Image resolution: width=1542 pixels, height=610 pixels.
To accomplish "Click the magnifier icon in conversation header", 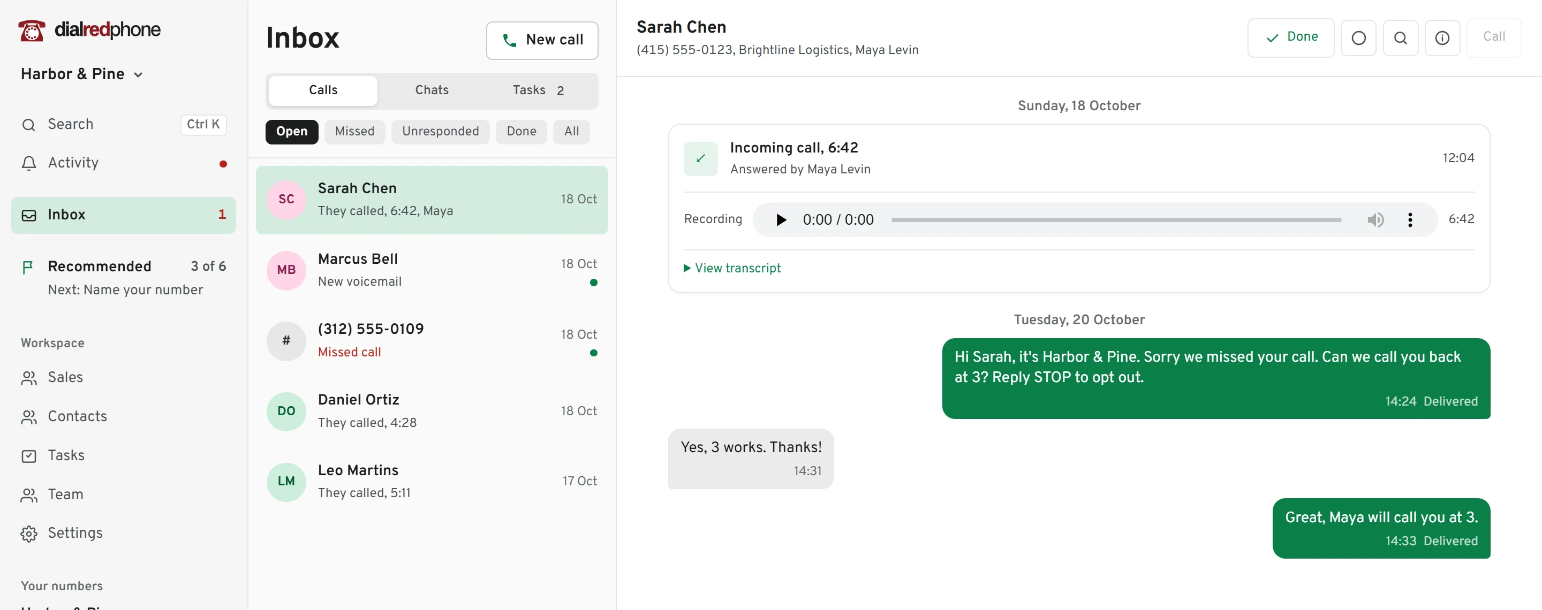I will (1400, 39).
